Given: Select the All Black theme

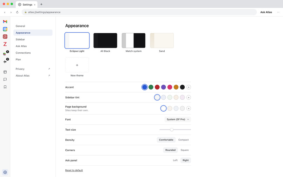Looking at the screenshot, I should click(x=105, y=40).
